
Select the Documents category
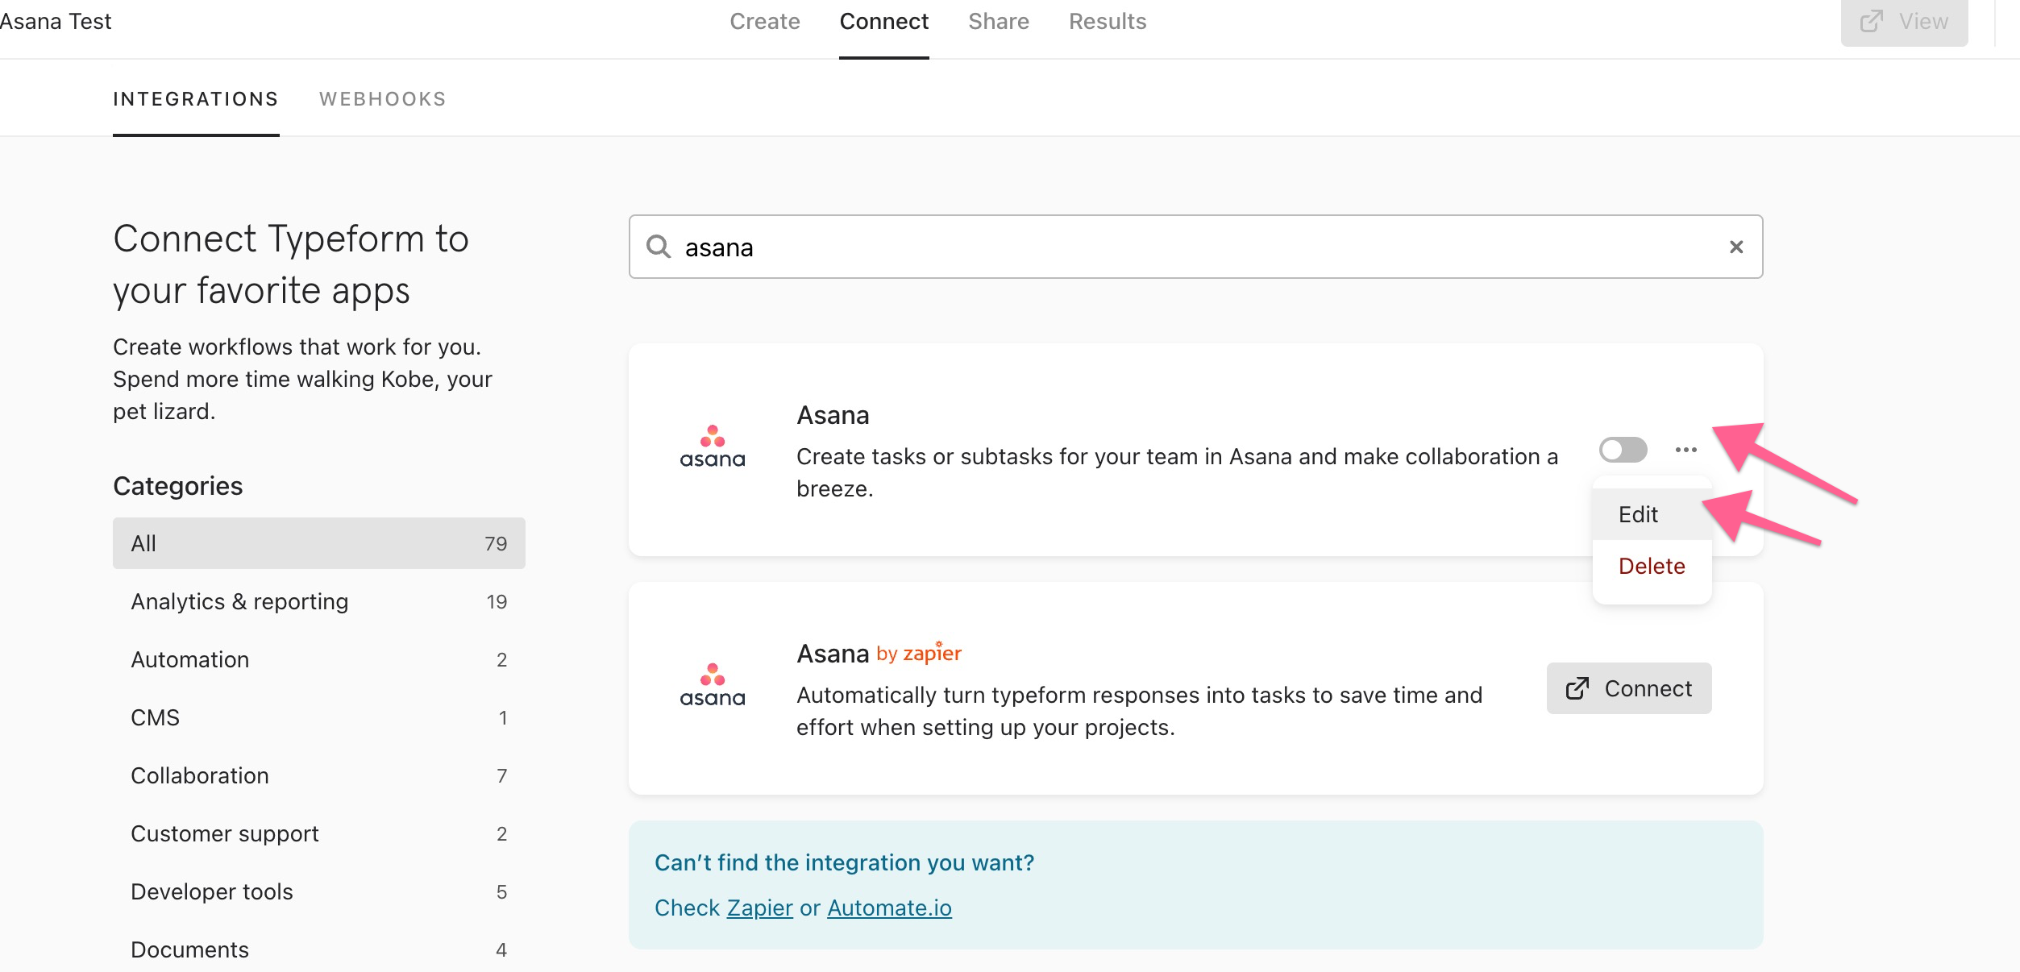click(318, 949)
